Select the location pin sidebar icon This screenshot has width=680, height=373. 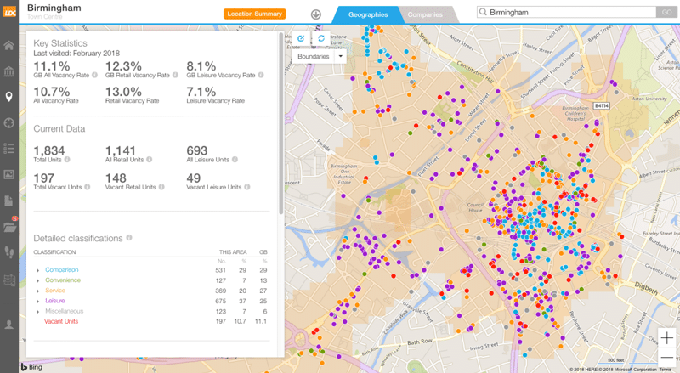point(9,97)
